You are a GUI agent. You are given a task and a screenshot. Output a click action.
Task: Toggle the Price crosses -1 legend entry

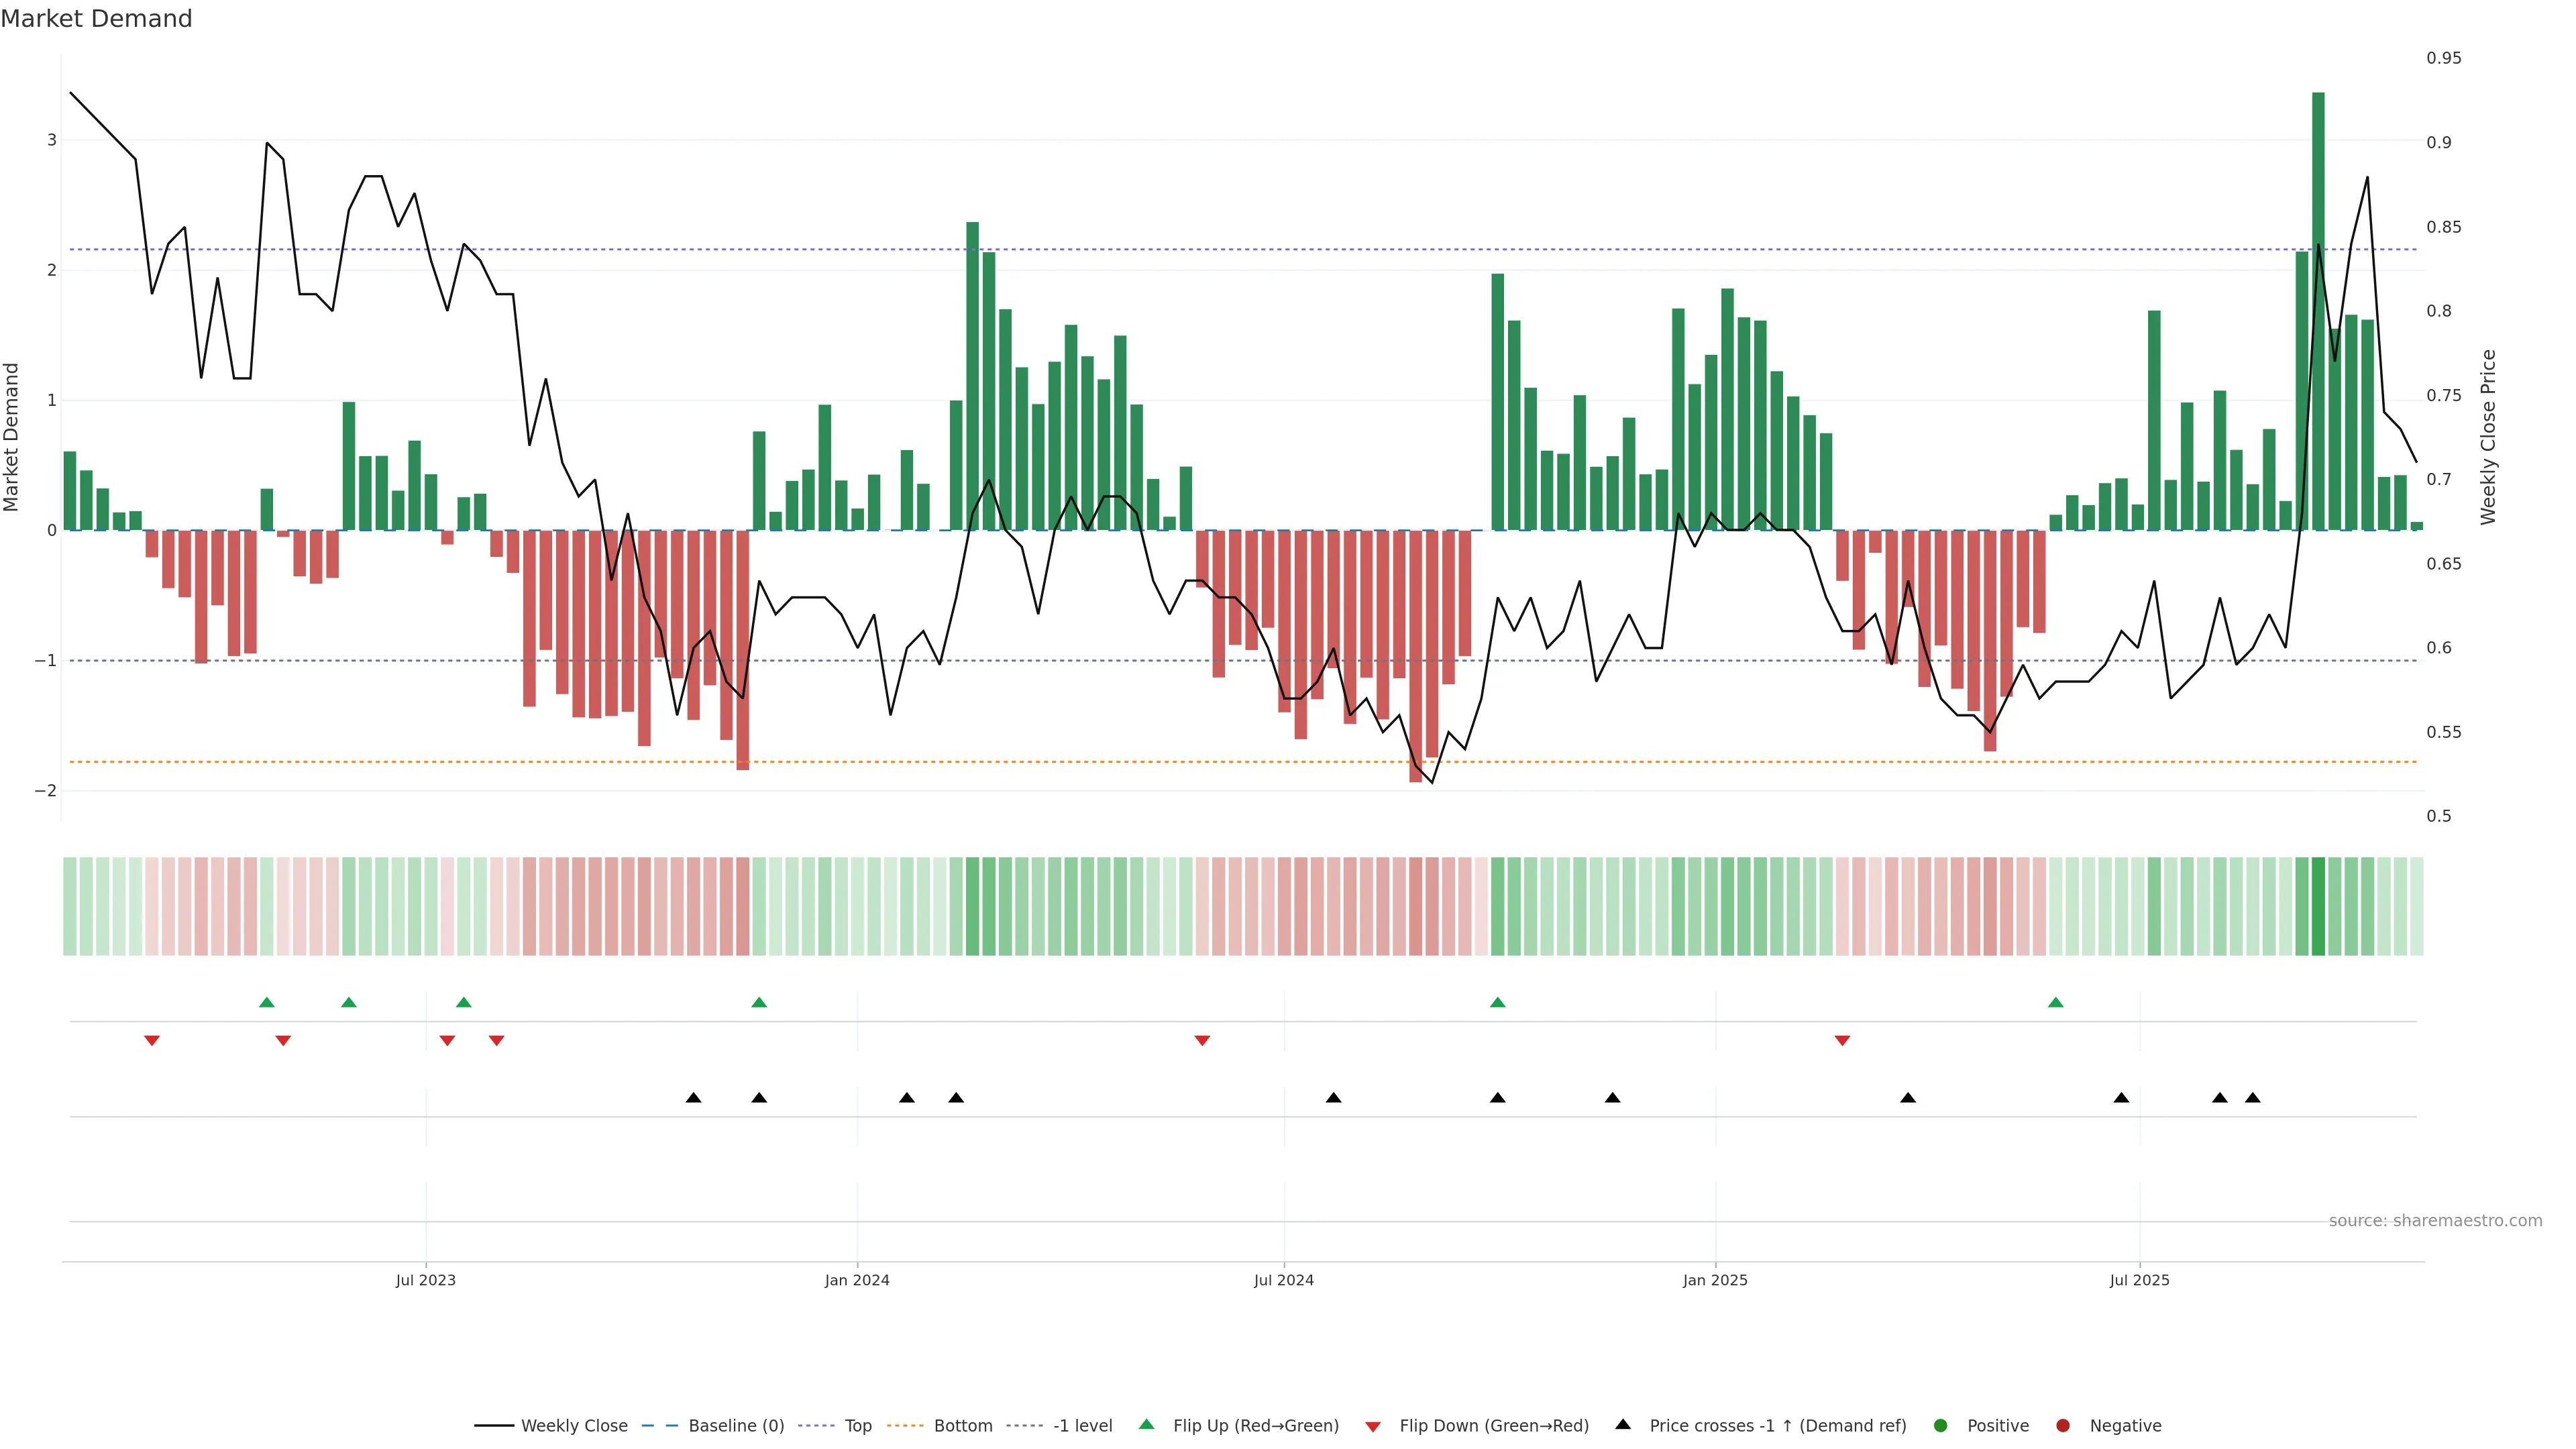[x=1777, y=1426]
